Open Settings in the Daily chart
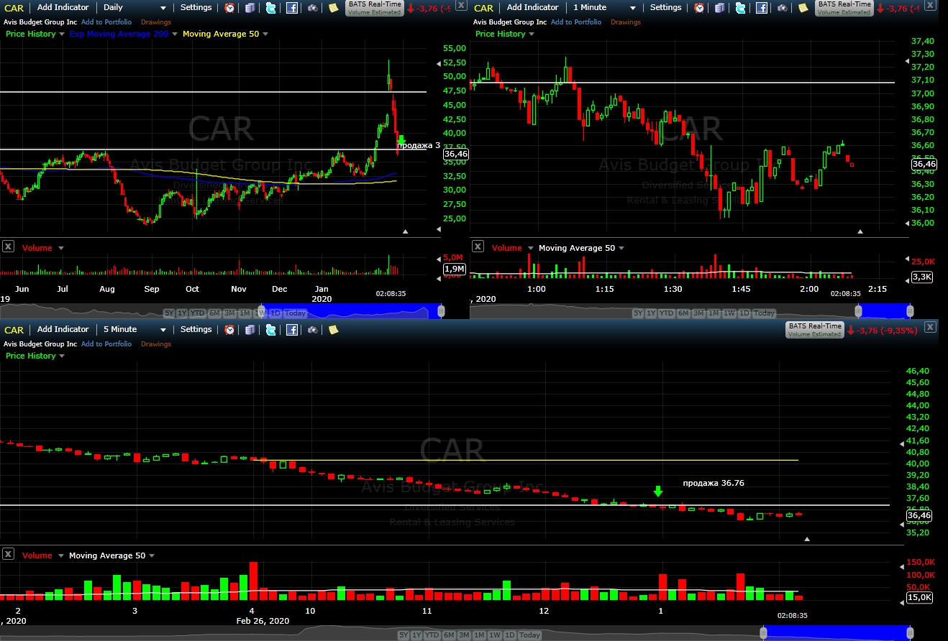The image size is (948, 641). point(196,7)
